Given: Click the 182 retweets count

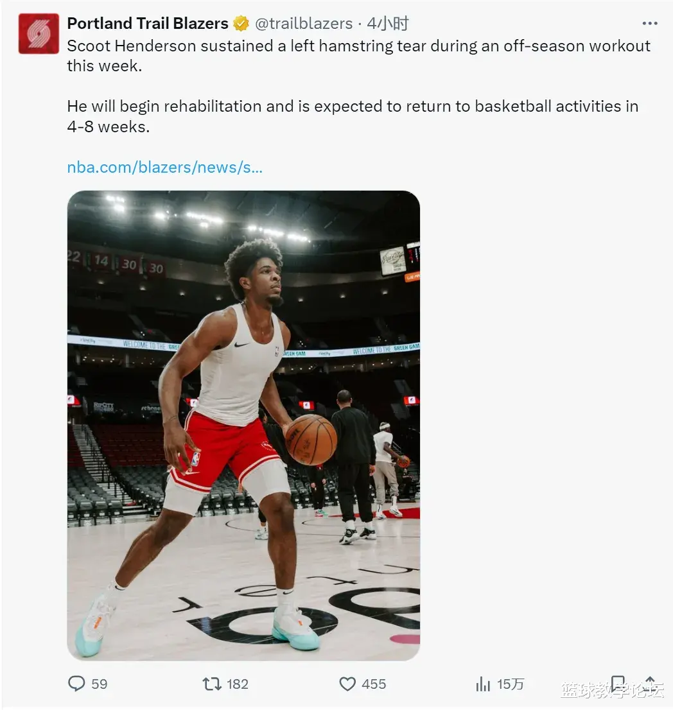Looking at the screenshot, I should click(238, 684).
